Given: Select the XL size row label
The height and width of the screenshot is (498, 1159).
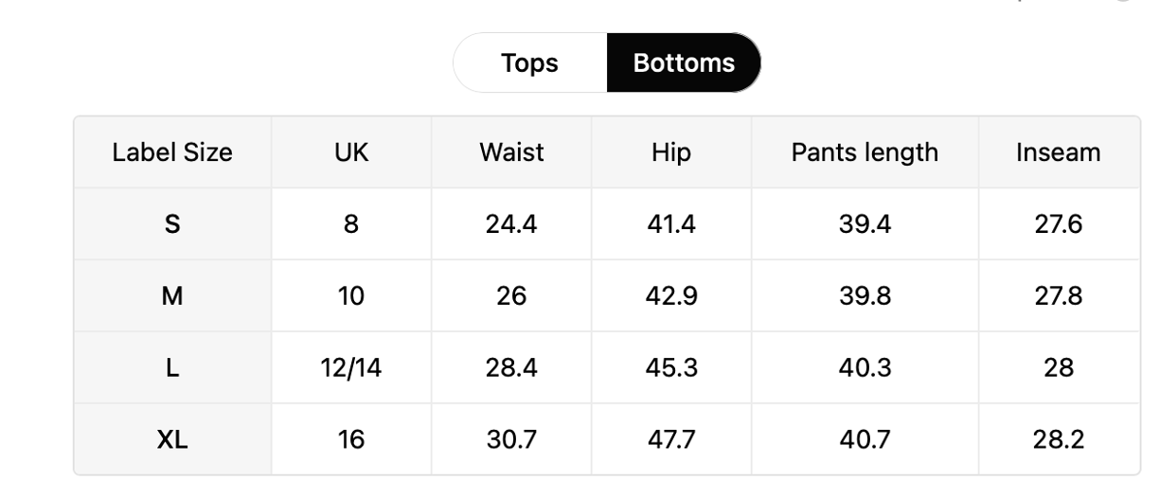Looking at the screenshot, I should point(172,439).
